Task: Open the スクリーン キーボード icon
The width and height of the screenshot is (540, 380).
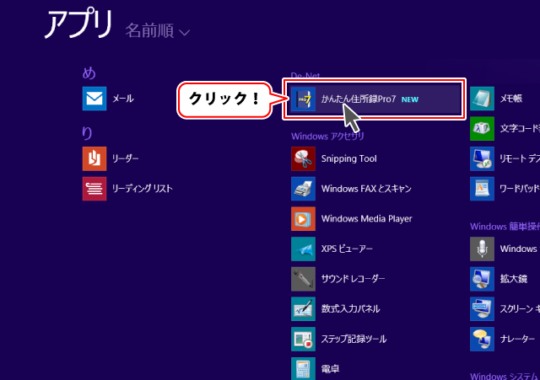Action: (x=482, y=309)
